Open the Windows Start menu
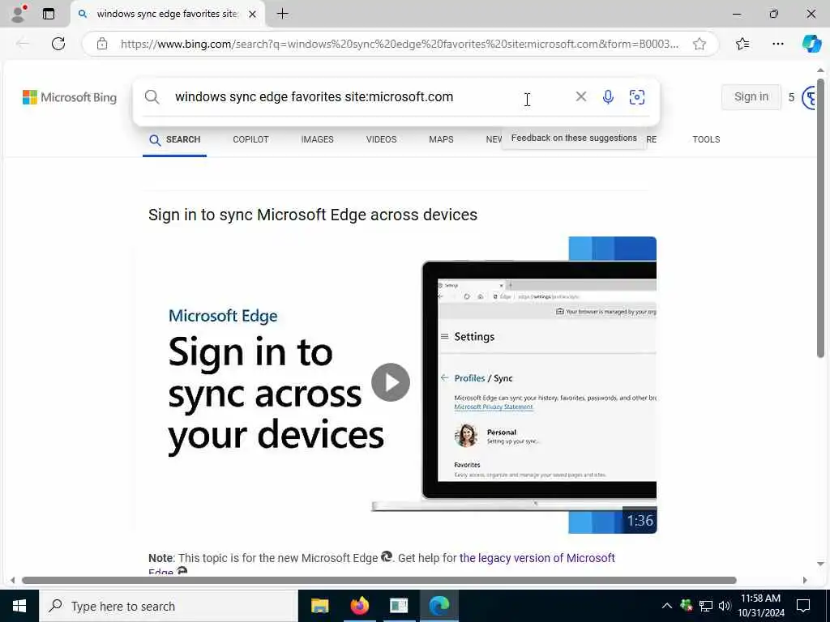This screenshot has width=830, height=622. coord(19,606)
